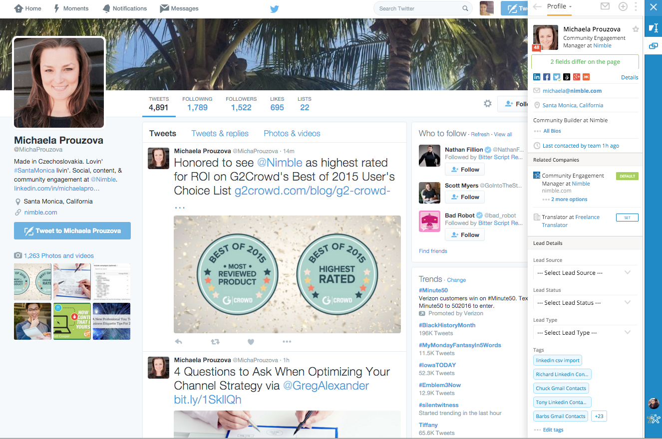Expand the +23 more tags button

pyautogui.click(x=599, y=416)
